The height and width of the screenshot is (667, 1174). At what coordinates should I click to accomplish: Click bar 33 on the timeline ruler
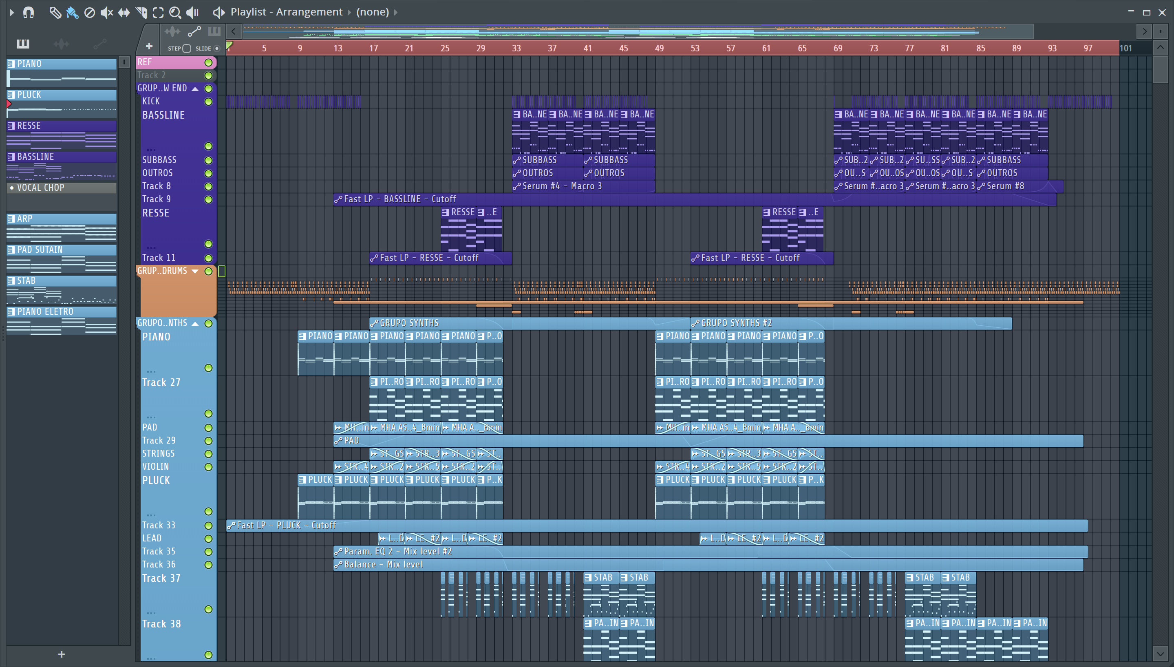point(516,48)
